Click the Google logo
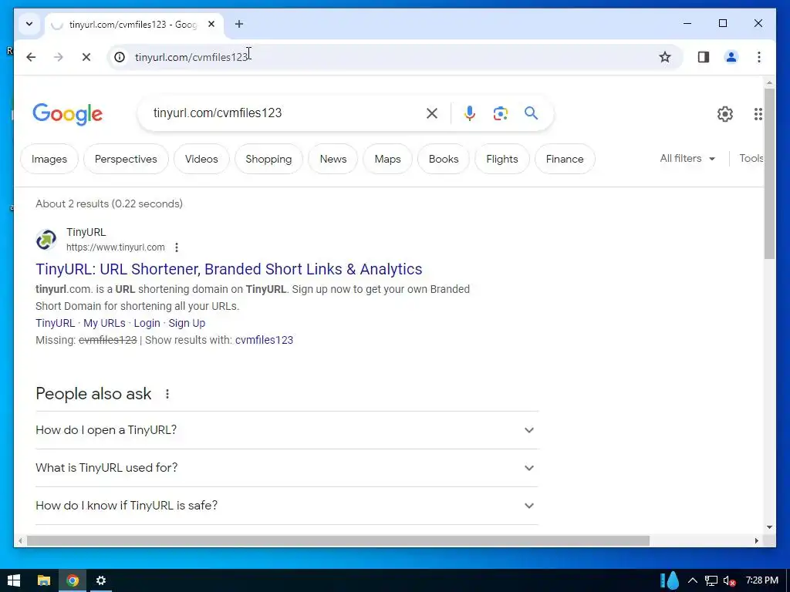790x592 pixels. [x=68, y=114]
